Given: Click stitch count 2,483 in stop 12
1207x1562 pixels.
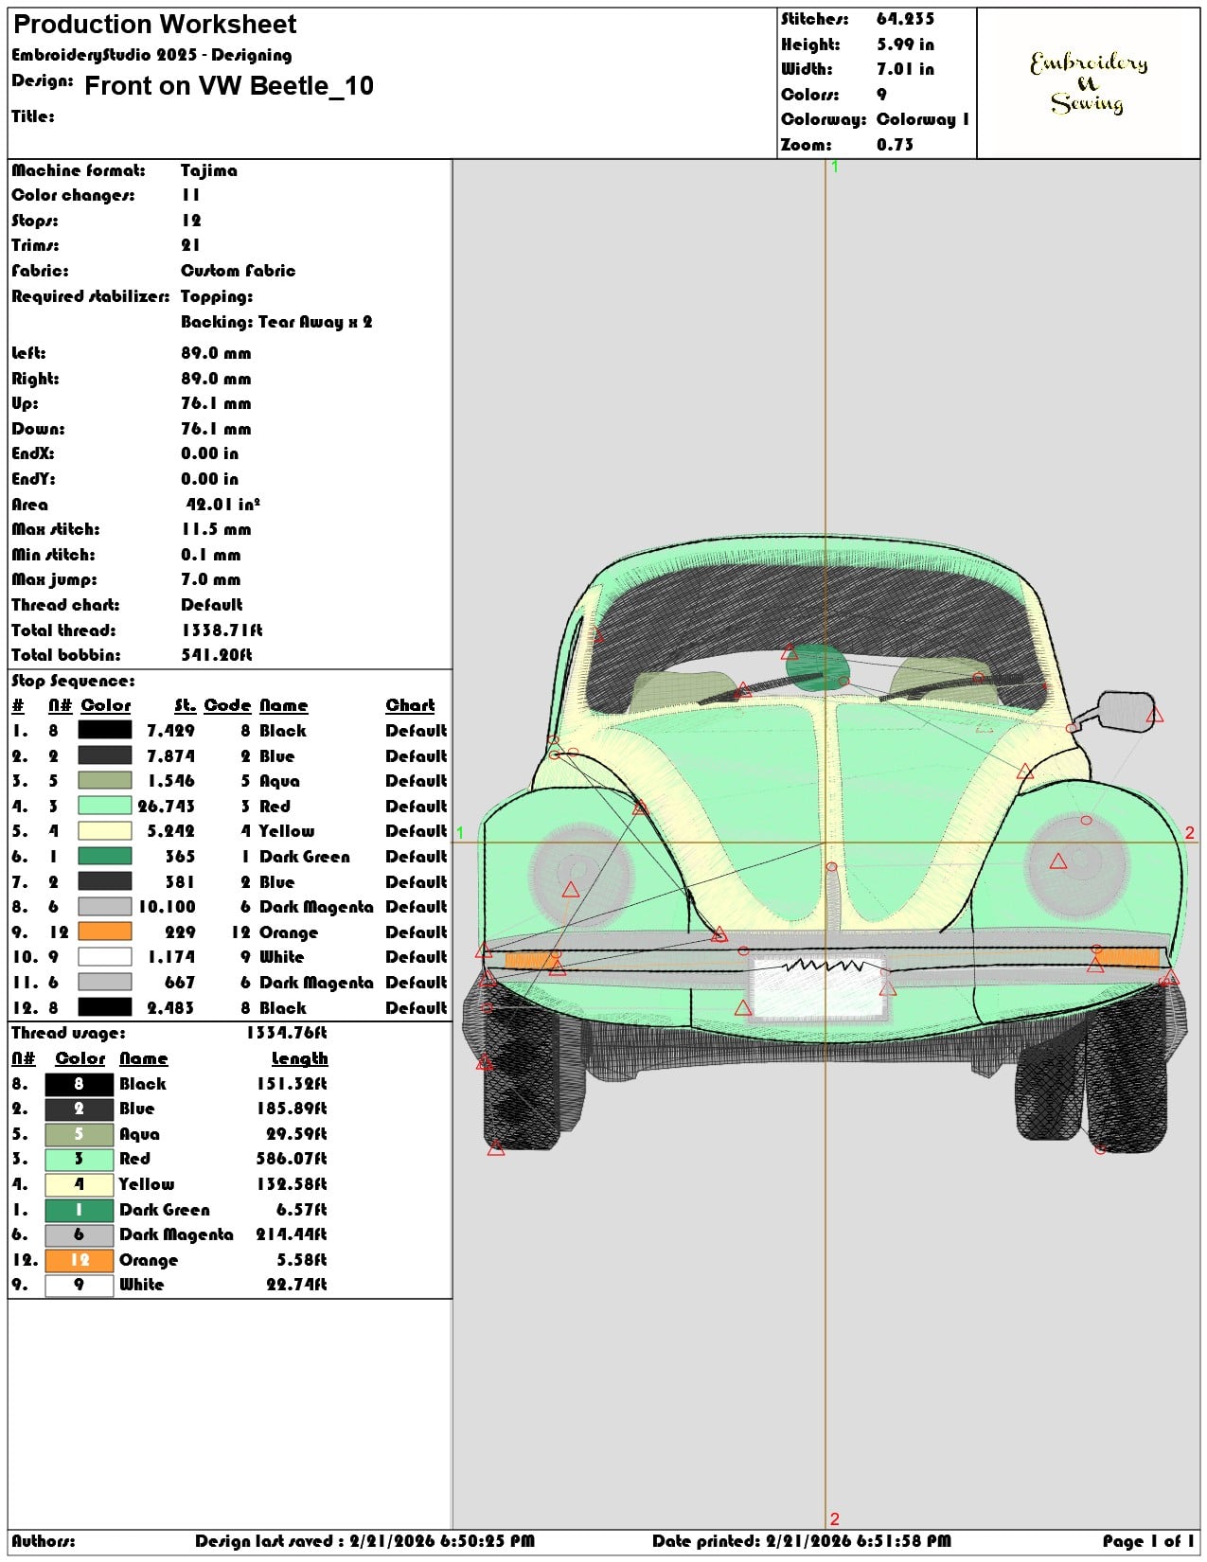Looking at the screenshot, I should (x=171, y=1008).
